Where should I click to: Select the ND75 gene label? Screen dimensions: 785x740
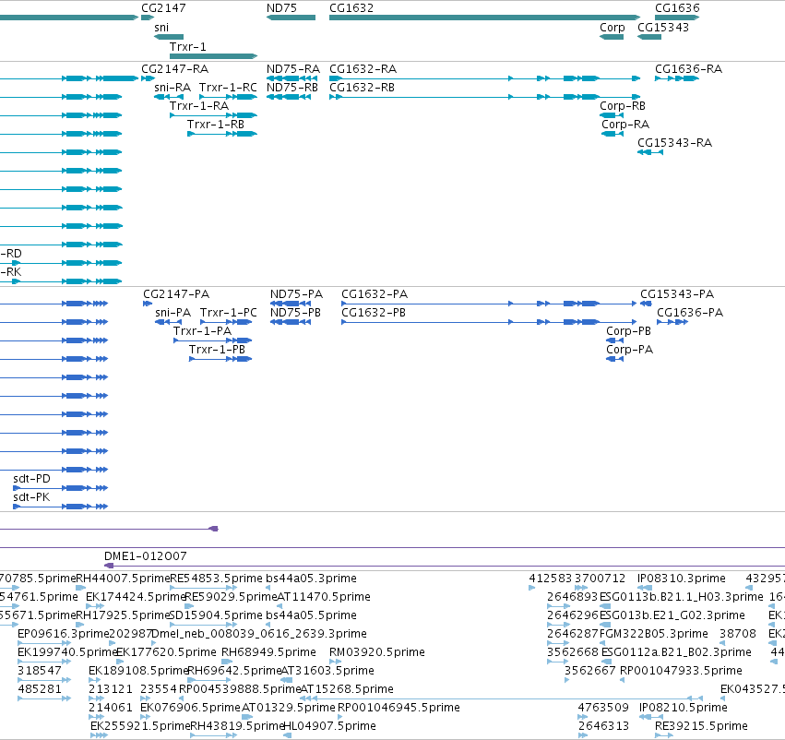click(281, 8)
